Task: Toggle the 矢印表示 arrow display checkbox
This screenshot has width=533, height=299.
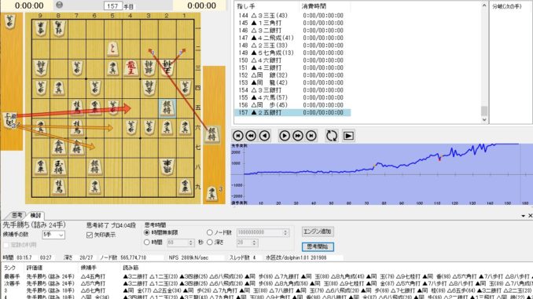Action: (x=90, y=235)
